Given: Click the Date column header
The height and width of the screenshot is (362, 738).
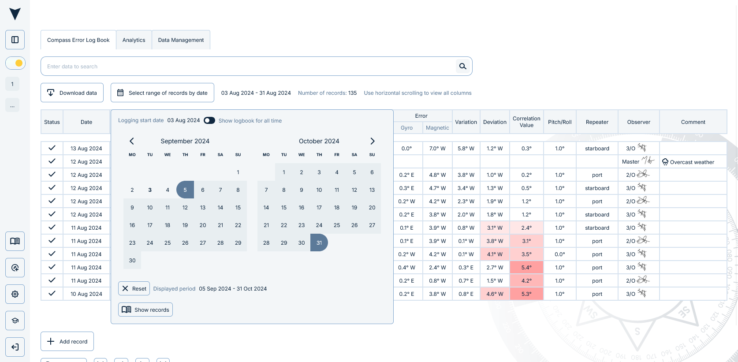Looking at the screenshot, I should pos(86,122).
